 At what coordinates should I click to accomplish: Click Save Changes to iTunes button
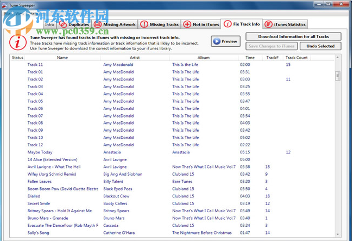tap(271, 46)
